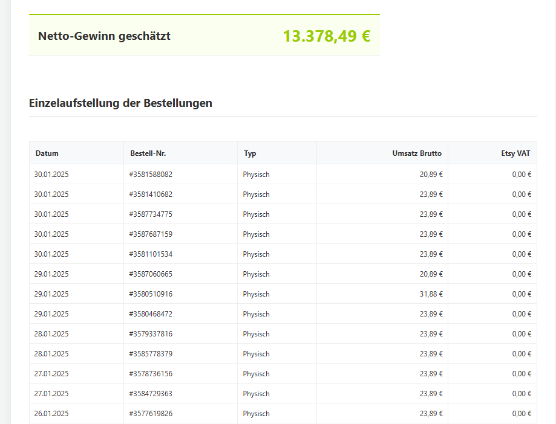
Task: Select the Netto-Gewinn geschätzt summary box
Action: tap(204, 36)
